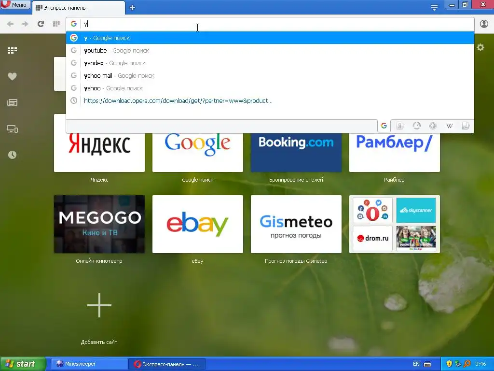Reload the page
Image resolution: width=494 pixels, height=371 pixels.
coord(41,24)
